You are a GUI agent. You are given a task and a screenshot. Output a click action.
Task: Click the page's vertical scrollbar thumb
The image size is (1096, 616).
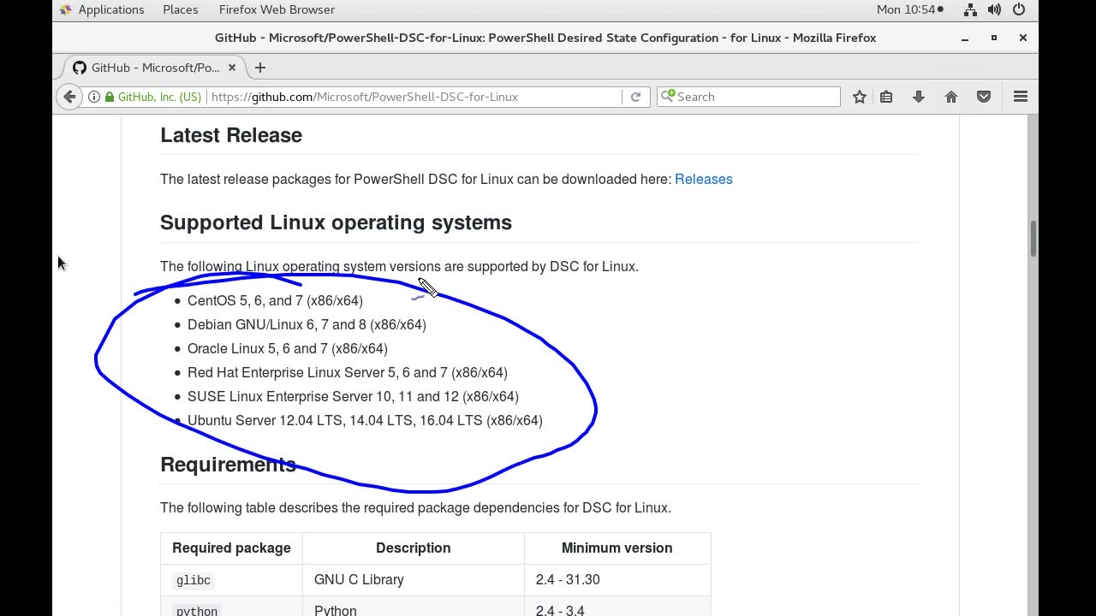(x=1033, y=239)
